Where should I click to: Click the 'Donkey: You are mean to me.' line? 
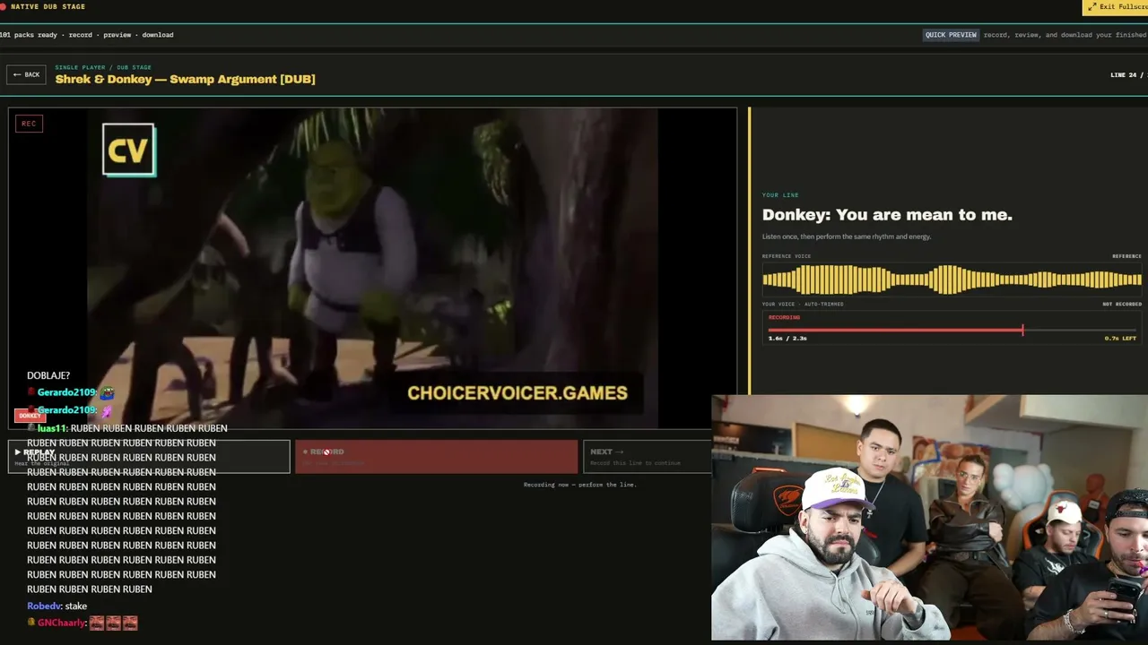tap(887, 215)
